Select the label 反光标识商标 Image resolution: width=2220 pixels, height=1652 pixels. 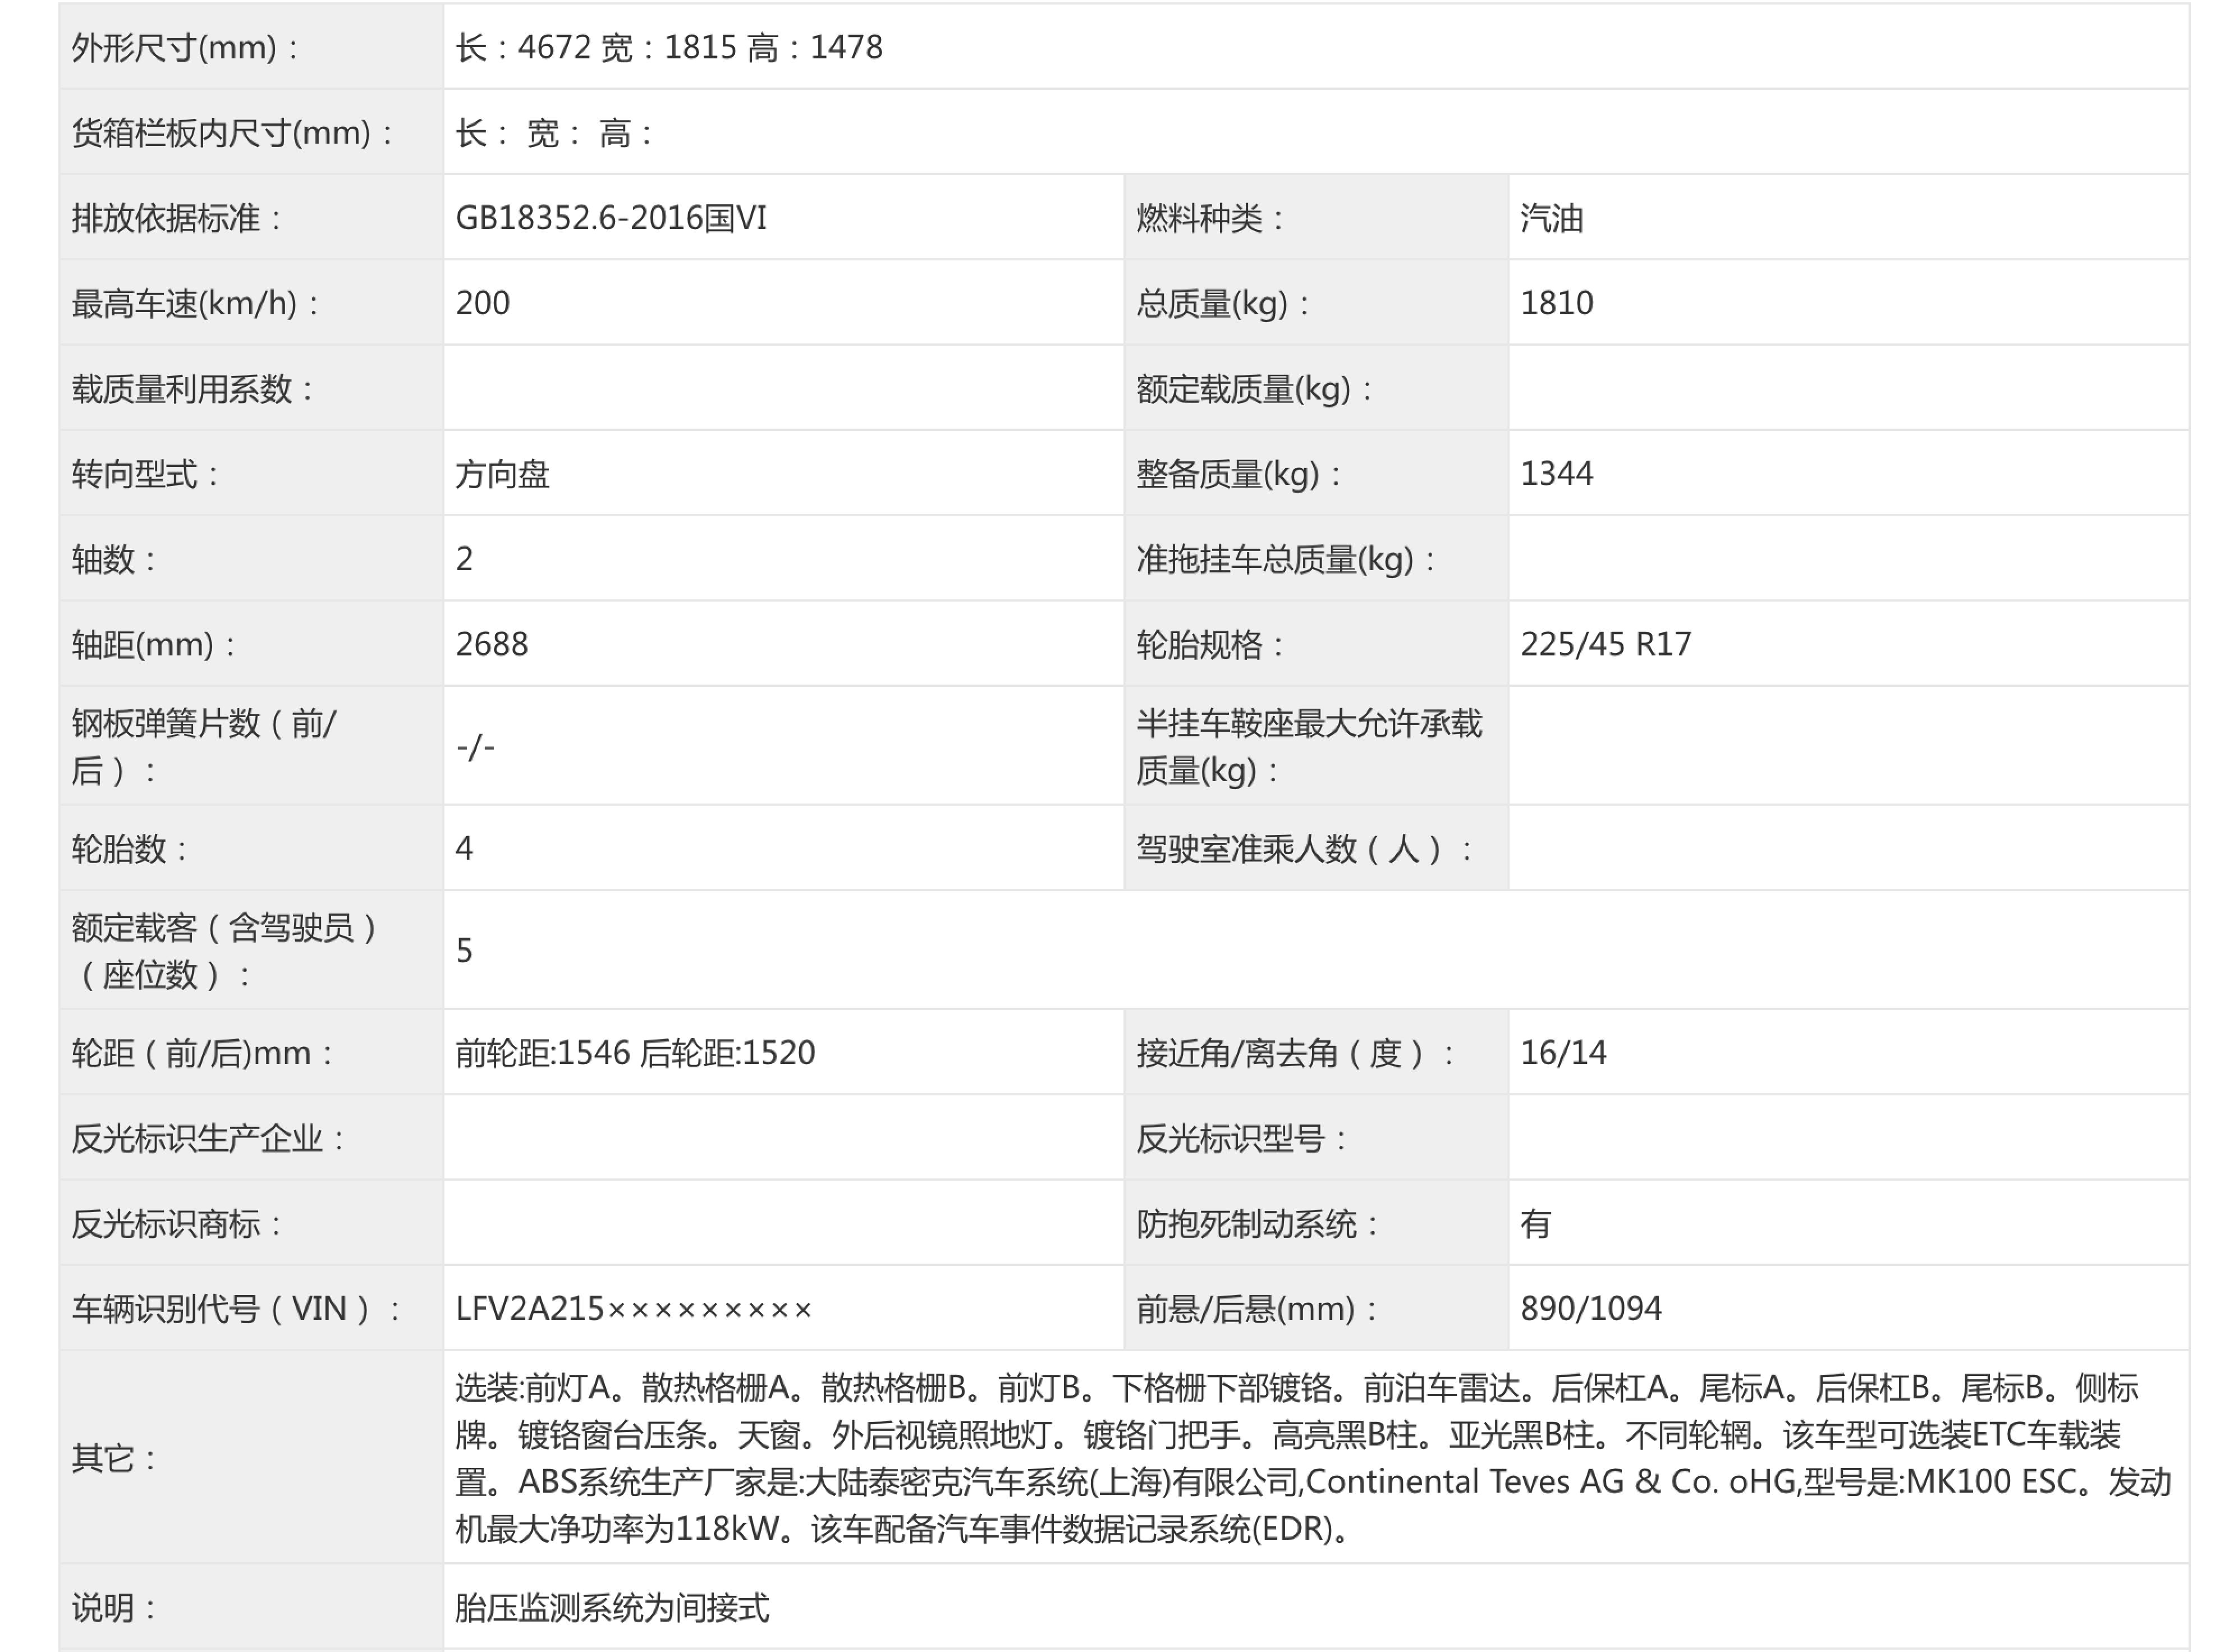pos(176,1223)
